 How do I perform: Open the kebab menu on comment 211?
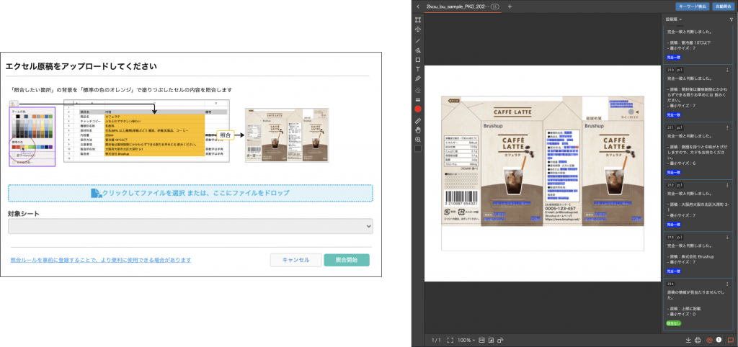click(727, 127)
